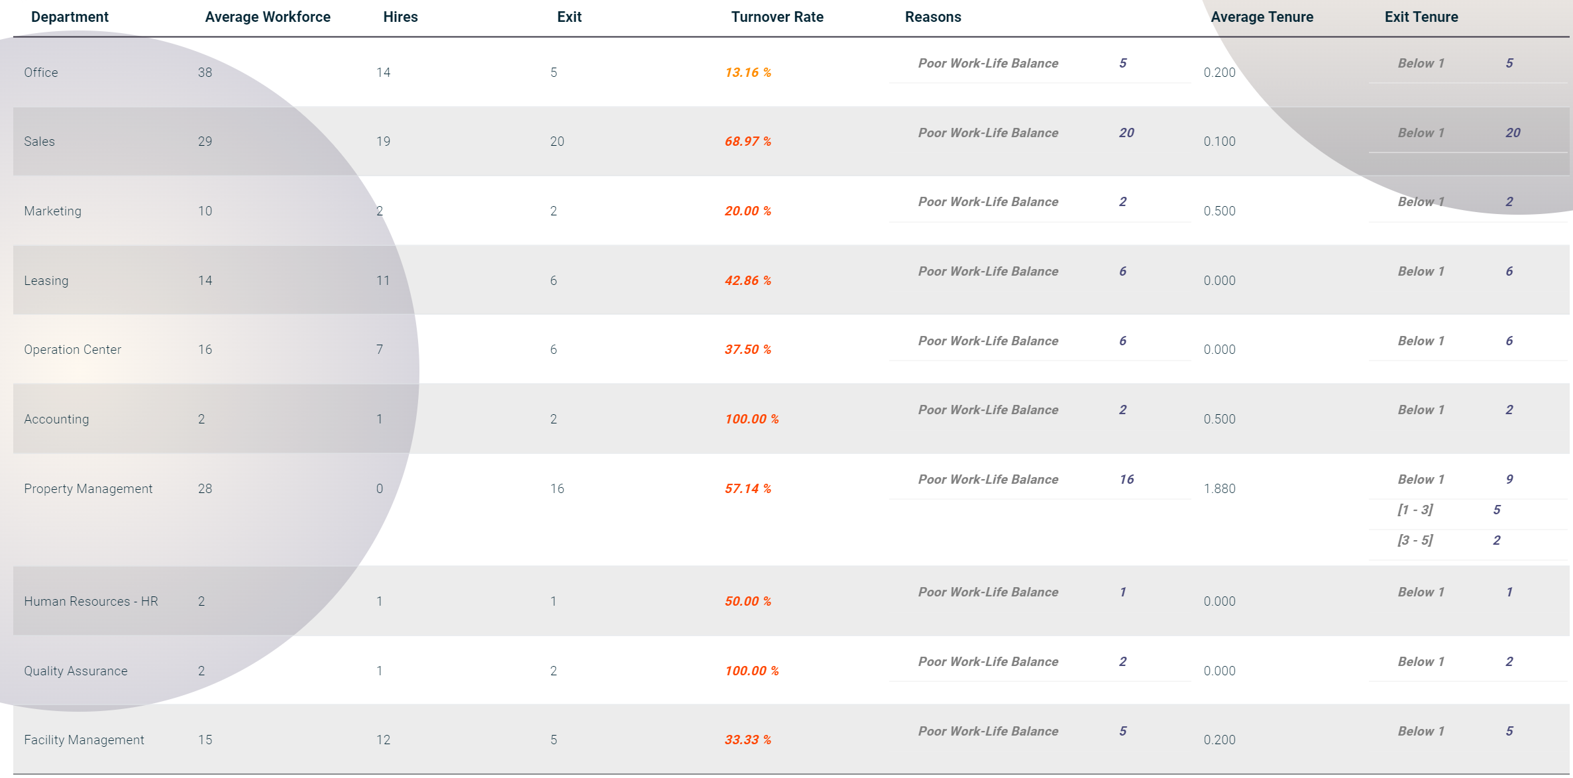The image size is (1573, 778).
Task: Click Sales Poor Work-Life Balance reason
Action: tap(988, 133)
